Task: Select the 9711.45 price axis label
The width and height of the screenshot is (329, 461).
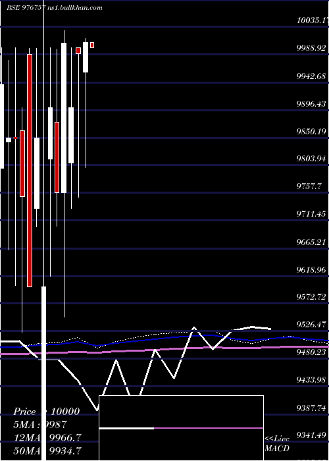Action: [x=311, y=214]
